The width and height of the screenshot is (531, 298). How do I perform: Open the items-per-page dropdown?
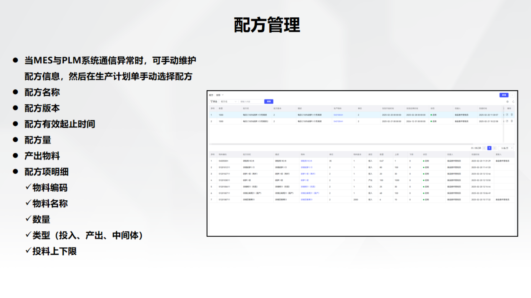[x=507, y=148]
